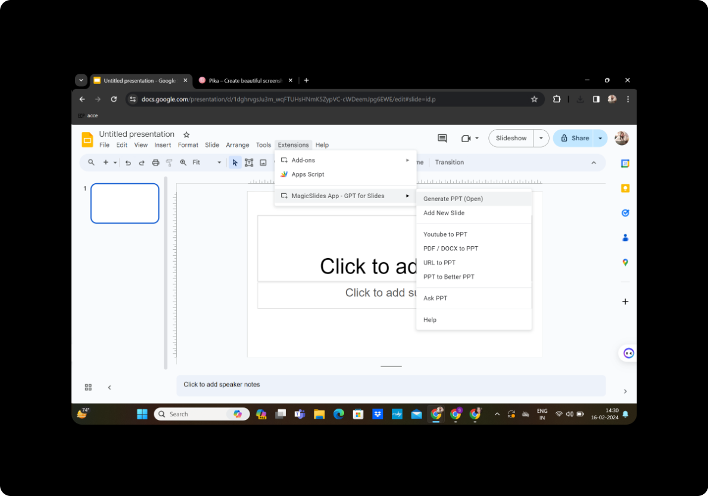Open Google Tasks side panel icon

click(625, 213)
